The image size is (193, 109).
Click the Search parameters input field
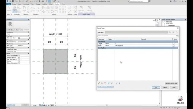click(137, 36)
